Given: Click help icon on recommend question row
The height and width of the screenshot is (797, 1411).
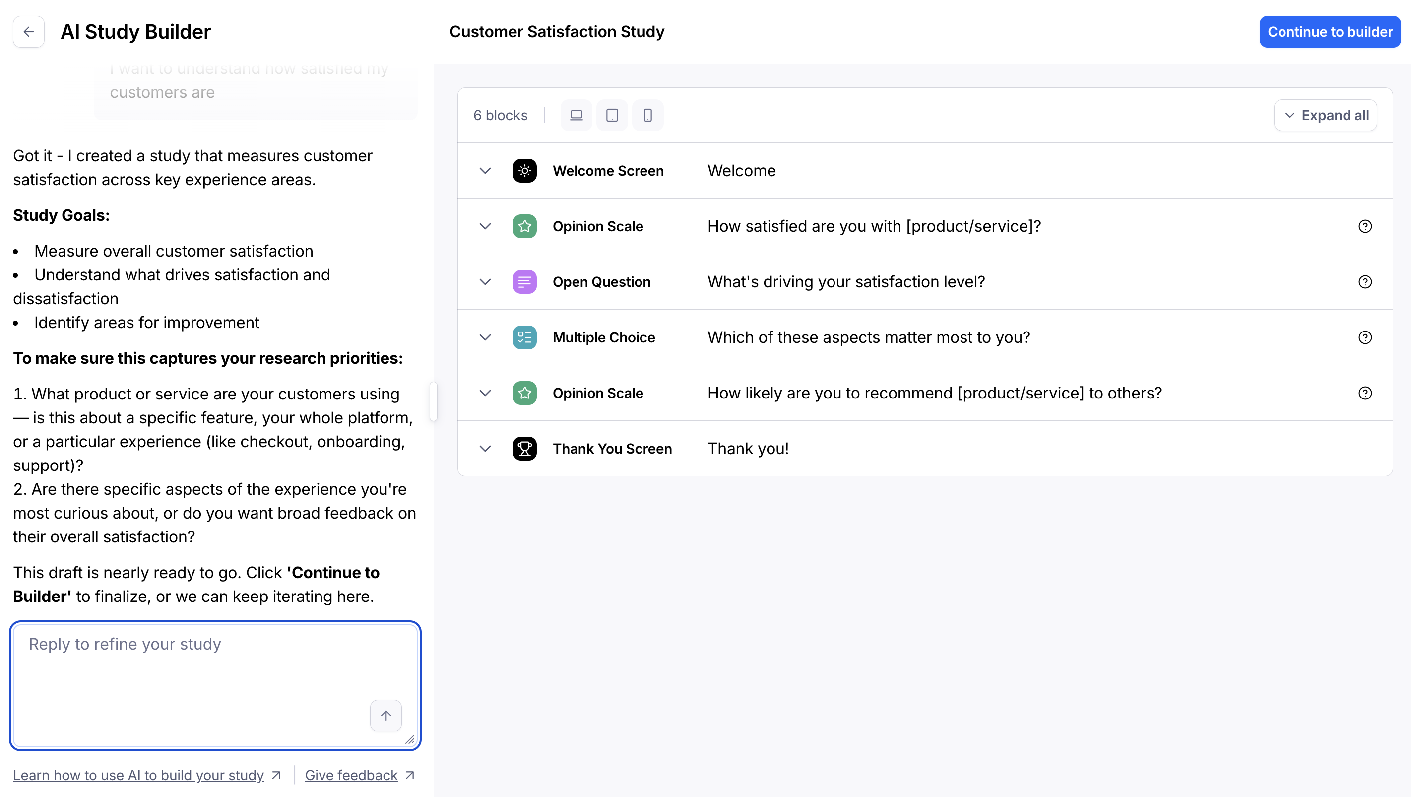Looking at the screenshot, I should pos(1365,393).
